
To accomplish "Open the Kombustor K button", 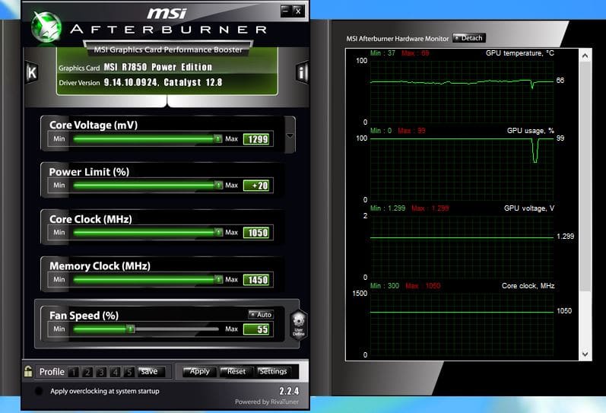I will coord(32,72).
